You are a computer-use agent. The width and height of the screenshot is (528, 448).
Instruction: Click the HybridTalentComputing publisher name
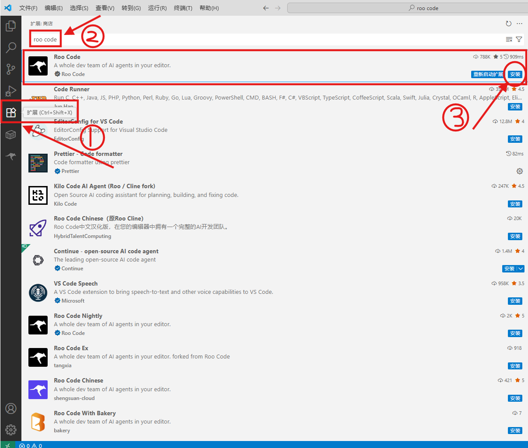[83, 236]
